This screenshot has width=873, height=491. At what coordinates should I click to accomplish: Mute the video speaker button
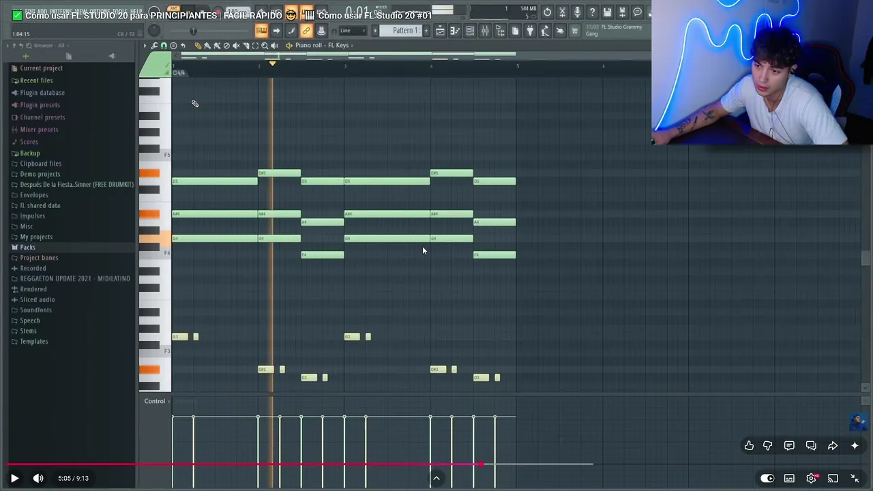click(x=38, y=478)
